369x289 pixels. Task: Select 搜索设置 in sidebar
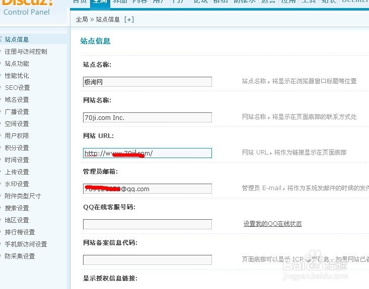(17, 208)
